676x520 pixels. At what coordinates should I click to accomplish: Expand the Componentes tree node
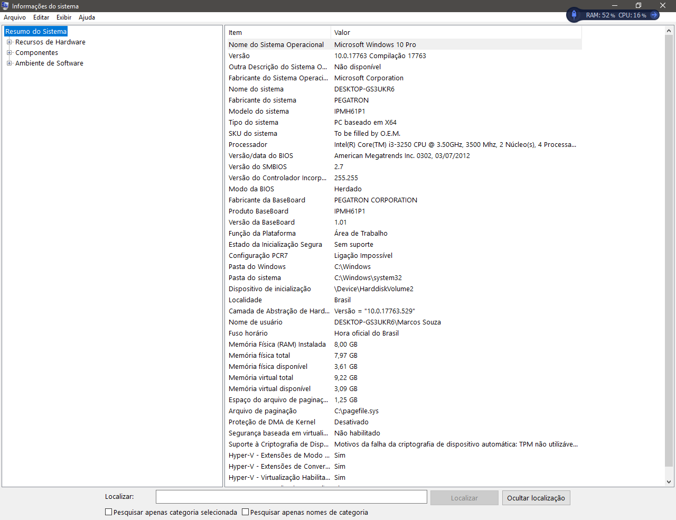click(9, 52)
